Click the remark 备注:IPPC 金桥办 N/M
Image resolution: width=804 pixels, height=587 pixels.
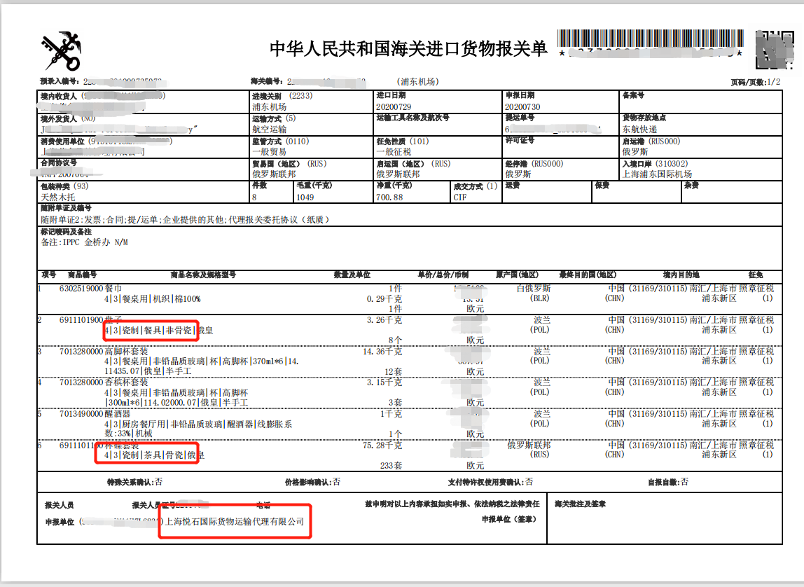point(85,242)
